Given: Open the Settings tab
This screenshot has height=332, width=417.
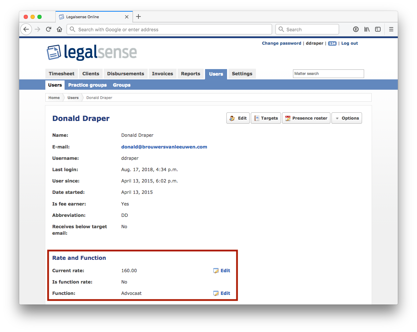Looking at the screenshot, I should click(242, 74).
